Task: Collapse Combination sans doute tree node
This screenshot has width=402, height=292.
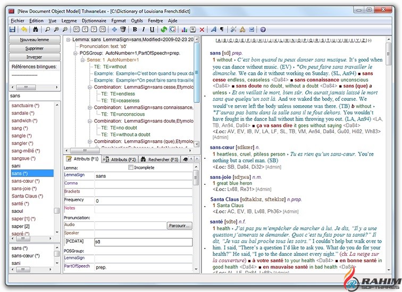Action: coord(90,121)
